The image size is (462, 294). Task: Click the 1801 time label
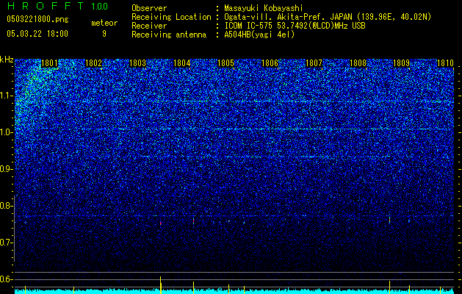[49, 63]
